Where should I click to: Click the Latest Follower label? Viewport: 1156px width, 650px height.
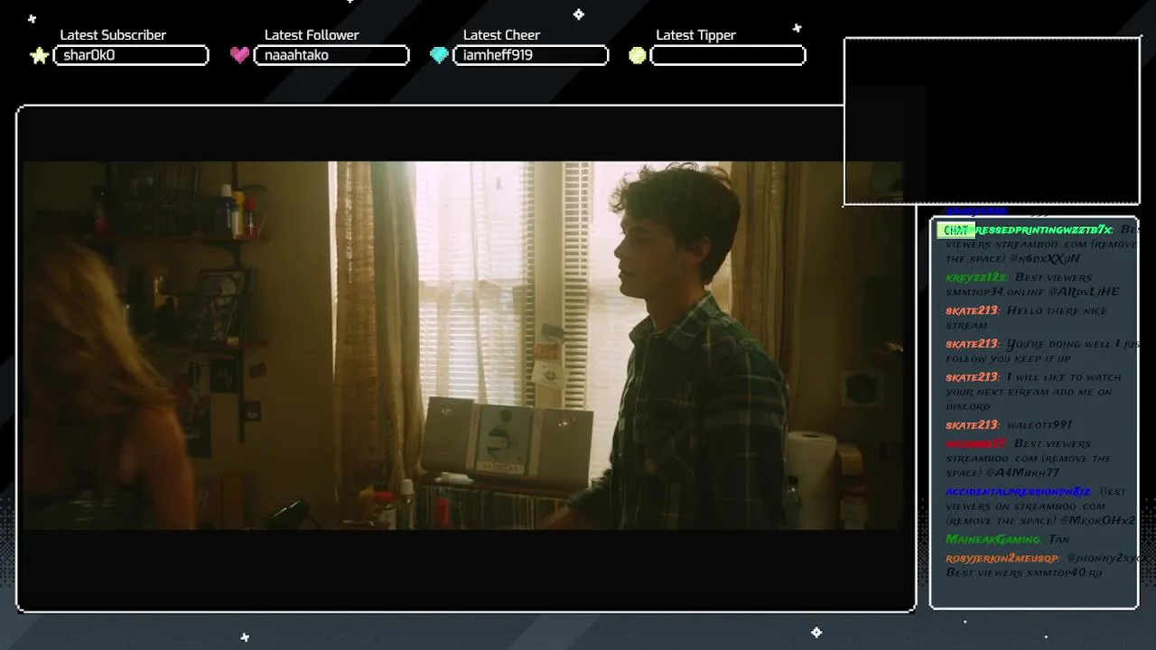coord(312,35)
